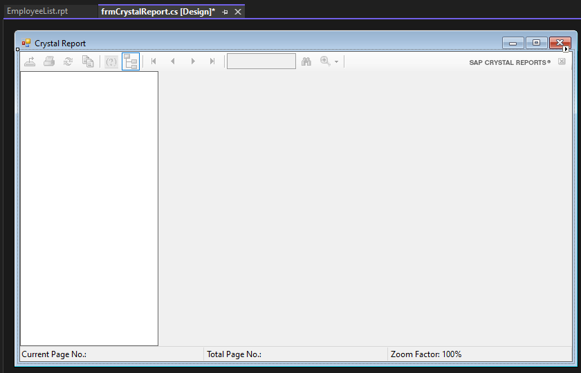Image resolution: width=581 pixels, height=373 pixels.
Task: Toggle the Group Tree button
Action: pos(131,61)
